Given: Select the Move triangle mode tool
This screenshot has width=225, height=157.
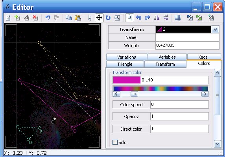Looking at the screenshot, I should 99,18.
